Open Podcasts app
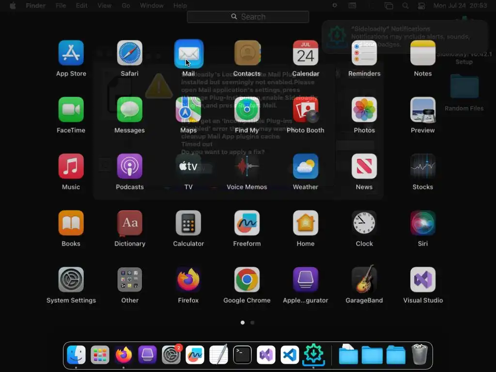Image resolution: width=496 pixels, height=372 pixels. [x=130, y=166]
